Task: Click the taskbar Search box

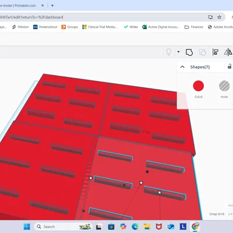Action: [63, 227]
